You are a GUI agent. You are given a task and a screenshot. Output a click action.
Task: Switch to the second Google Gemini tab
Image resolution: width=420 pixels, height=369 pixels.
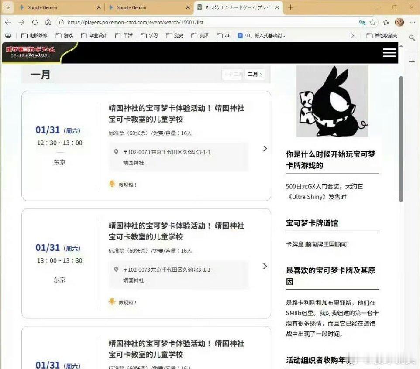[149, 7]
